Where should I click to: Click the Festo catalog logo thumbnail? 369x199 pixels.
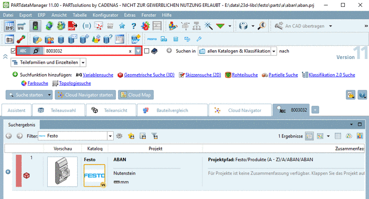tap(94, 175)
